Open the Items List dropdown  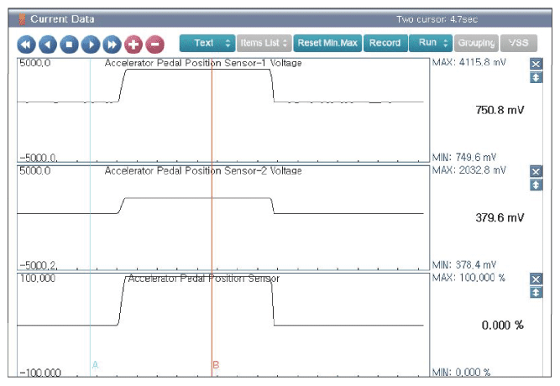click(x=264, y=43)
